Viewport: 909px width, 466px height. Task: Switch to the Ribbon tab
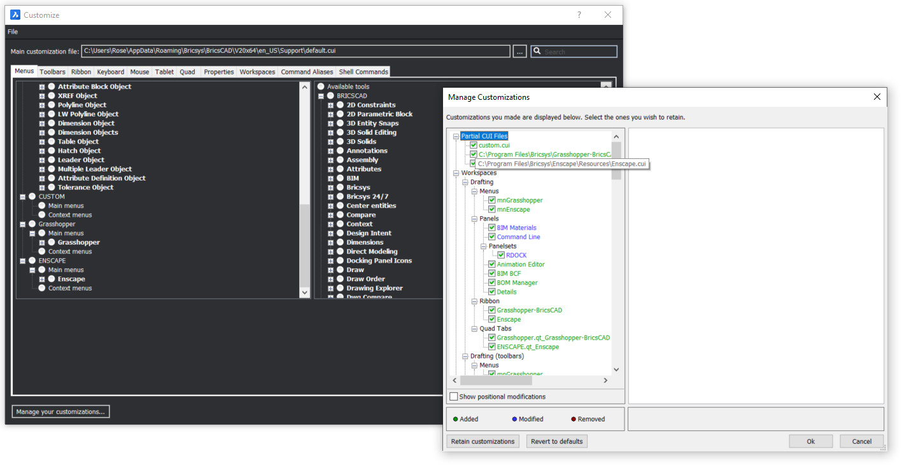point(81,72)
